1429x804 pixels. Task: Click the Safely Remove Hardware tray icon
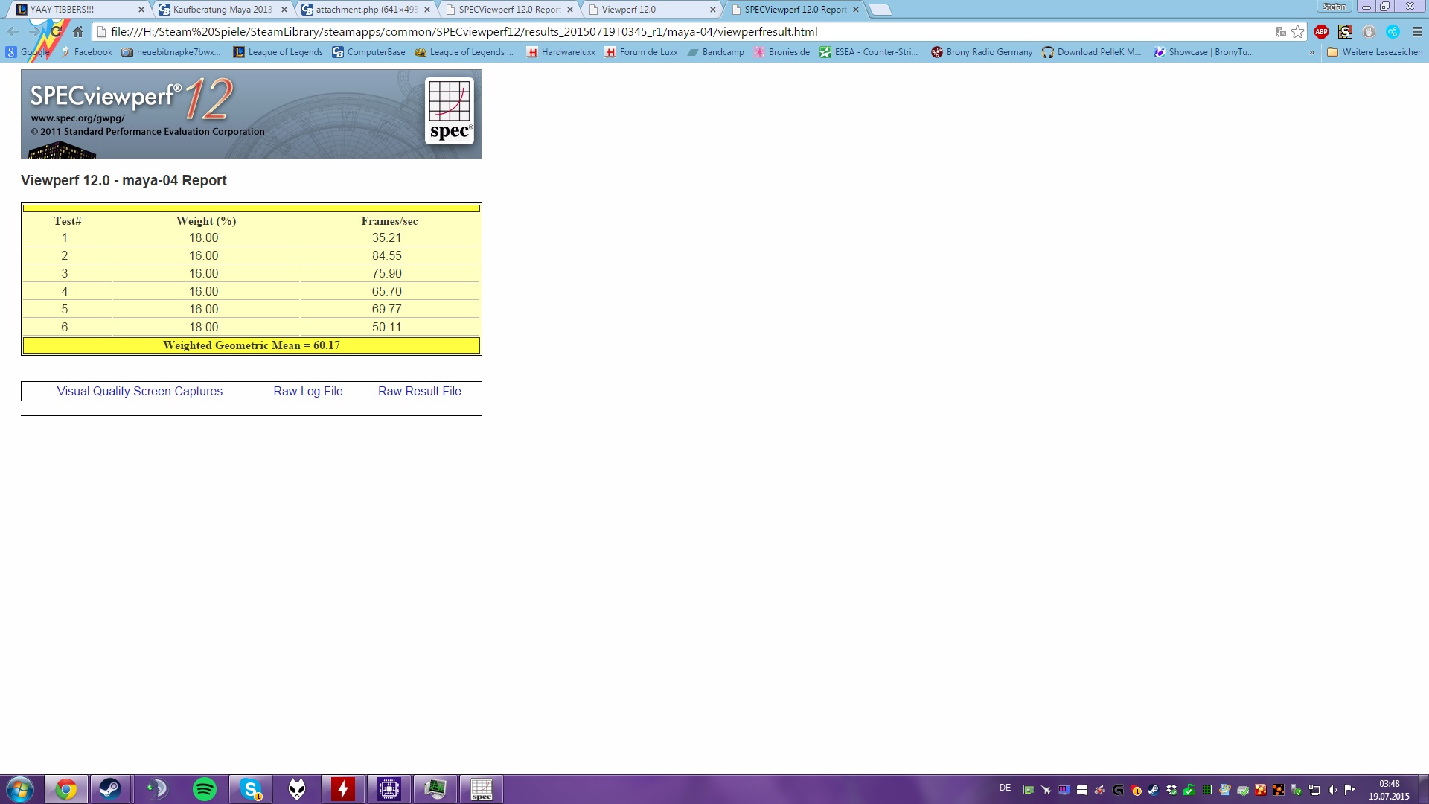(x=1297, y=790)
